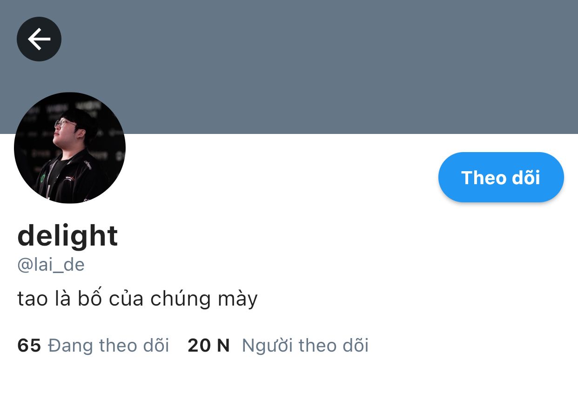Click the 20 N followers count
Image resolution: width=578 pixels, height=400 pixels.
tap(209, 346)
